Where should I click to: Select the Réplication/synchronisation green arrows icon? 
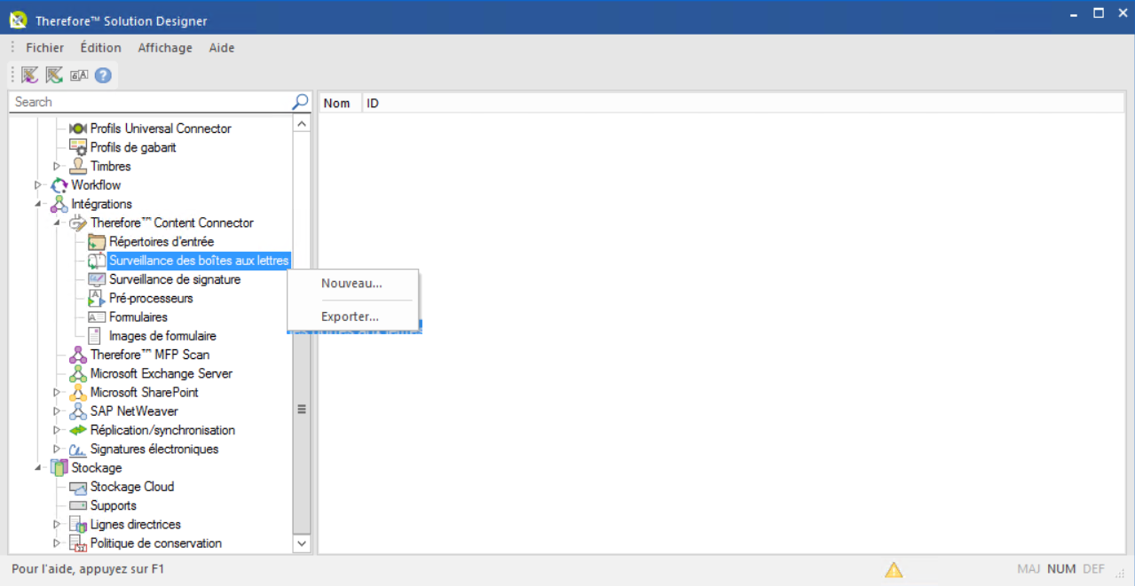click(x=78, y=430)
